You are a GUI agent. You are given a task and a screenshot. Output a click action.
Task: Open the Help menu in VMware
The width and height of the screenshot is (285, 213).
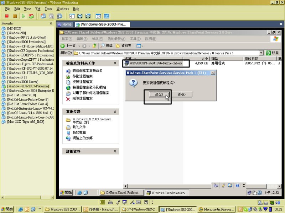point(76,9)
